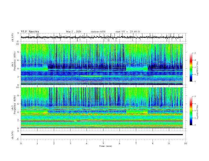Click the "ch.1(V)" axis label

13,37
